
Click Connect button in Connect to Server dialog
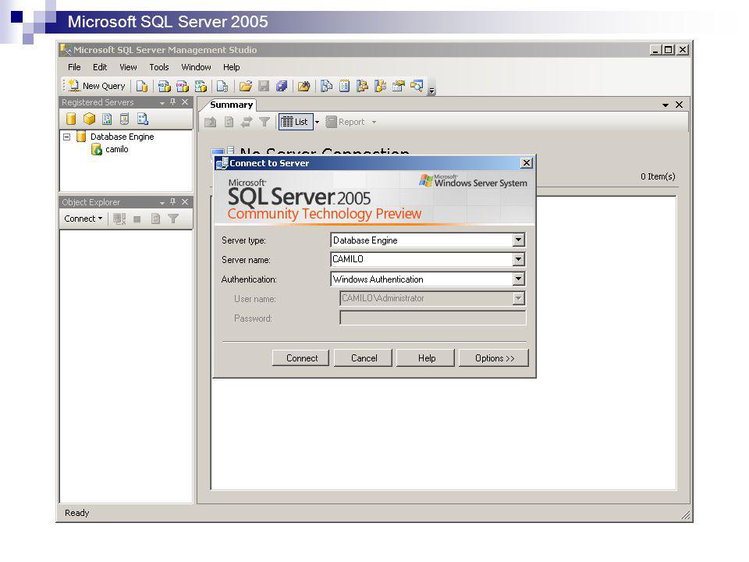point(301,358)
